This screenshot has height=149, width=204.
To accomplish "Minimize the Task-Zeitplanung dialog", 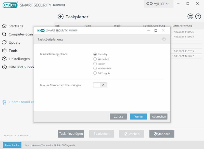I will click(148, 30).
